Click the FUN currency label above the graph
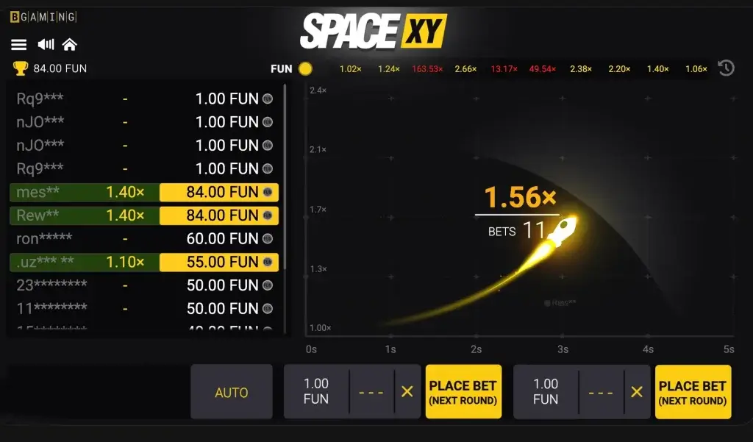 pyautogui.click(x=282, y=69)
